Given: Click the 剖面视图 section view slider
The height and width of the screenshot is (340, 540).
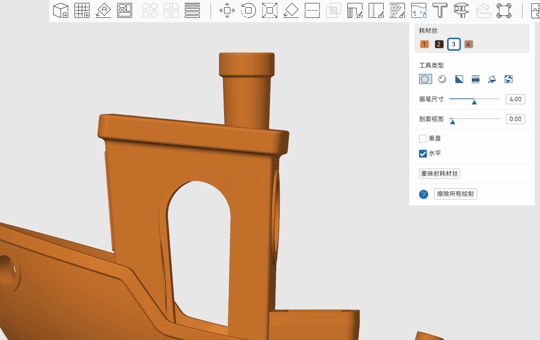Looking at the screenshot, I should 475,119.
